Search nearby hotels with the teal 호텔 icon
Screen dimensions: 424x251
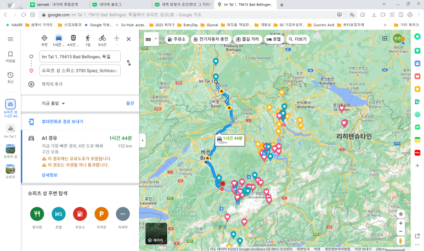(58, 214)
